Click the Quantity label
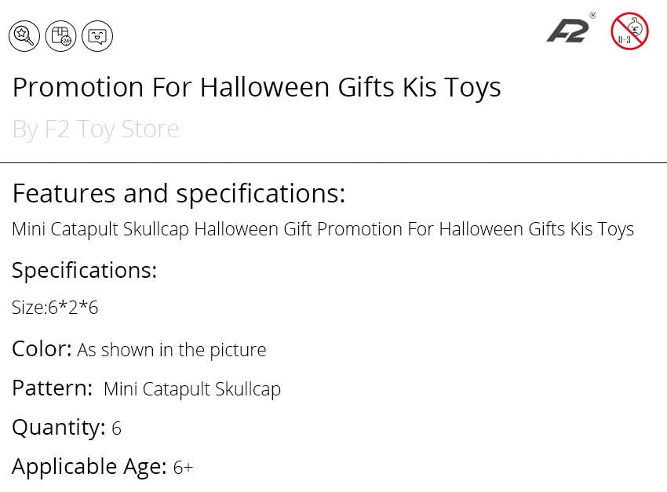Image resolution: width=667 pixels, height=492 pixels. tap(59, 428)
